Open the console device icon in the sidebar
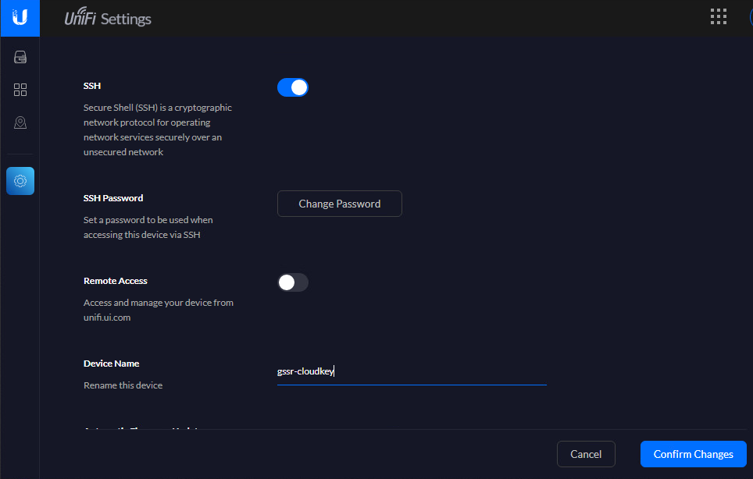The image size is (753, 479). pos(20,57)
